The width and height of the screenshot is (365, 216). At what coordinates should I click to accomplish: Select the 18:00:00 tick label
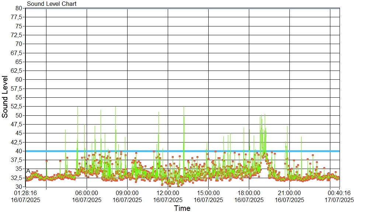coord(249,192)
